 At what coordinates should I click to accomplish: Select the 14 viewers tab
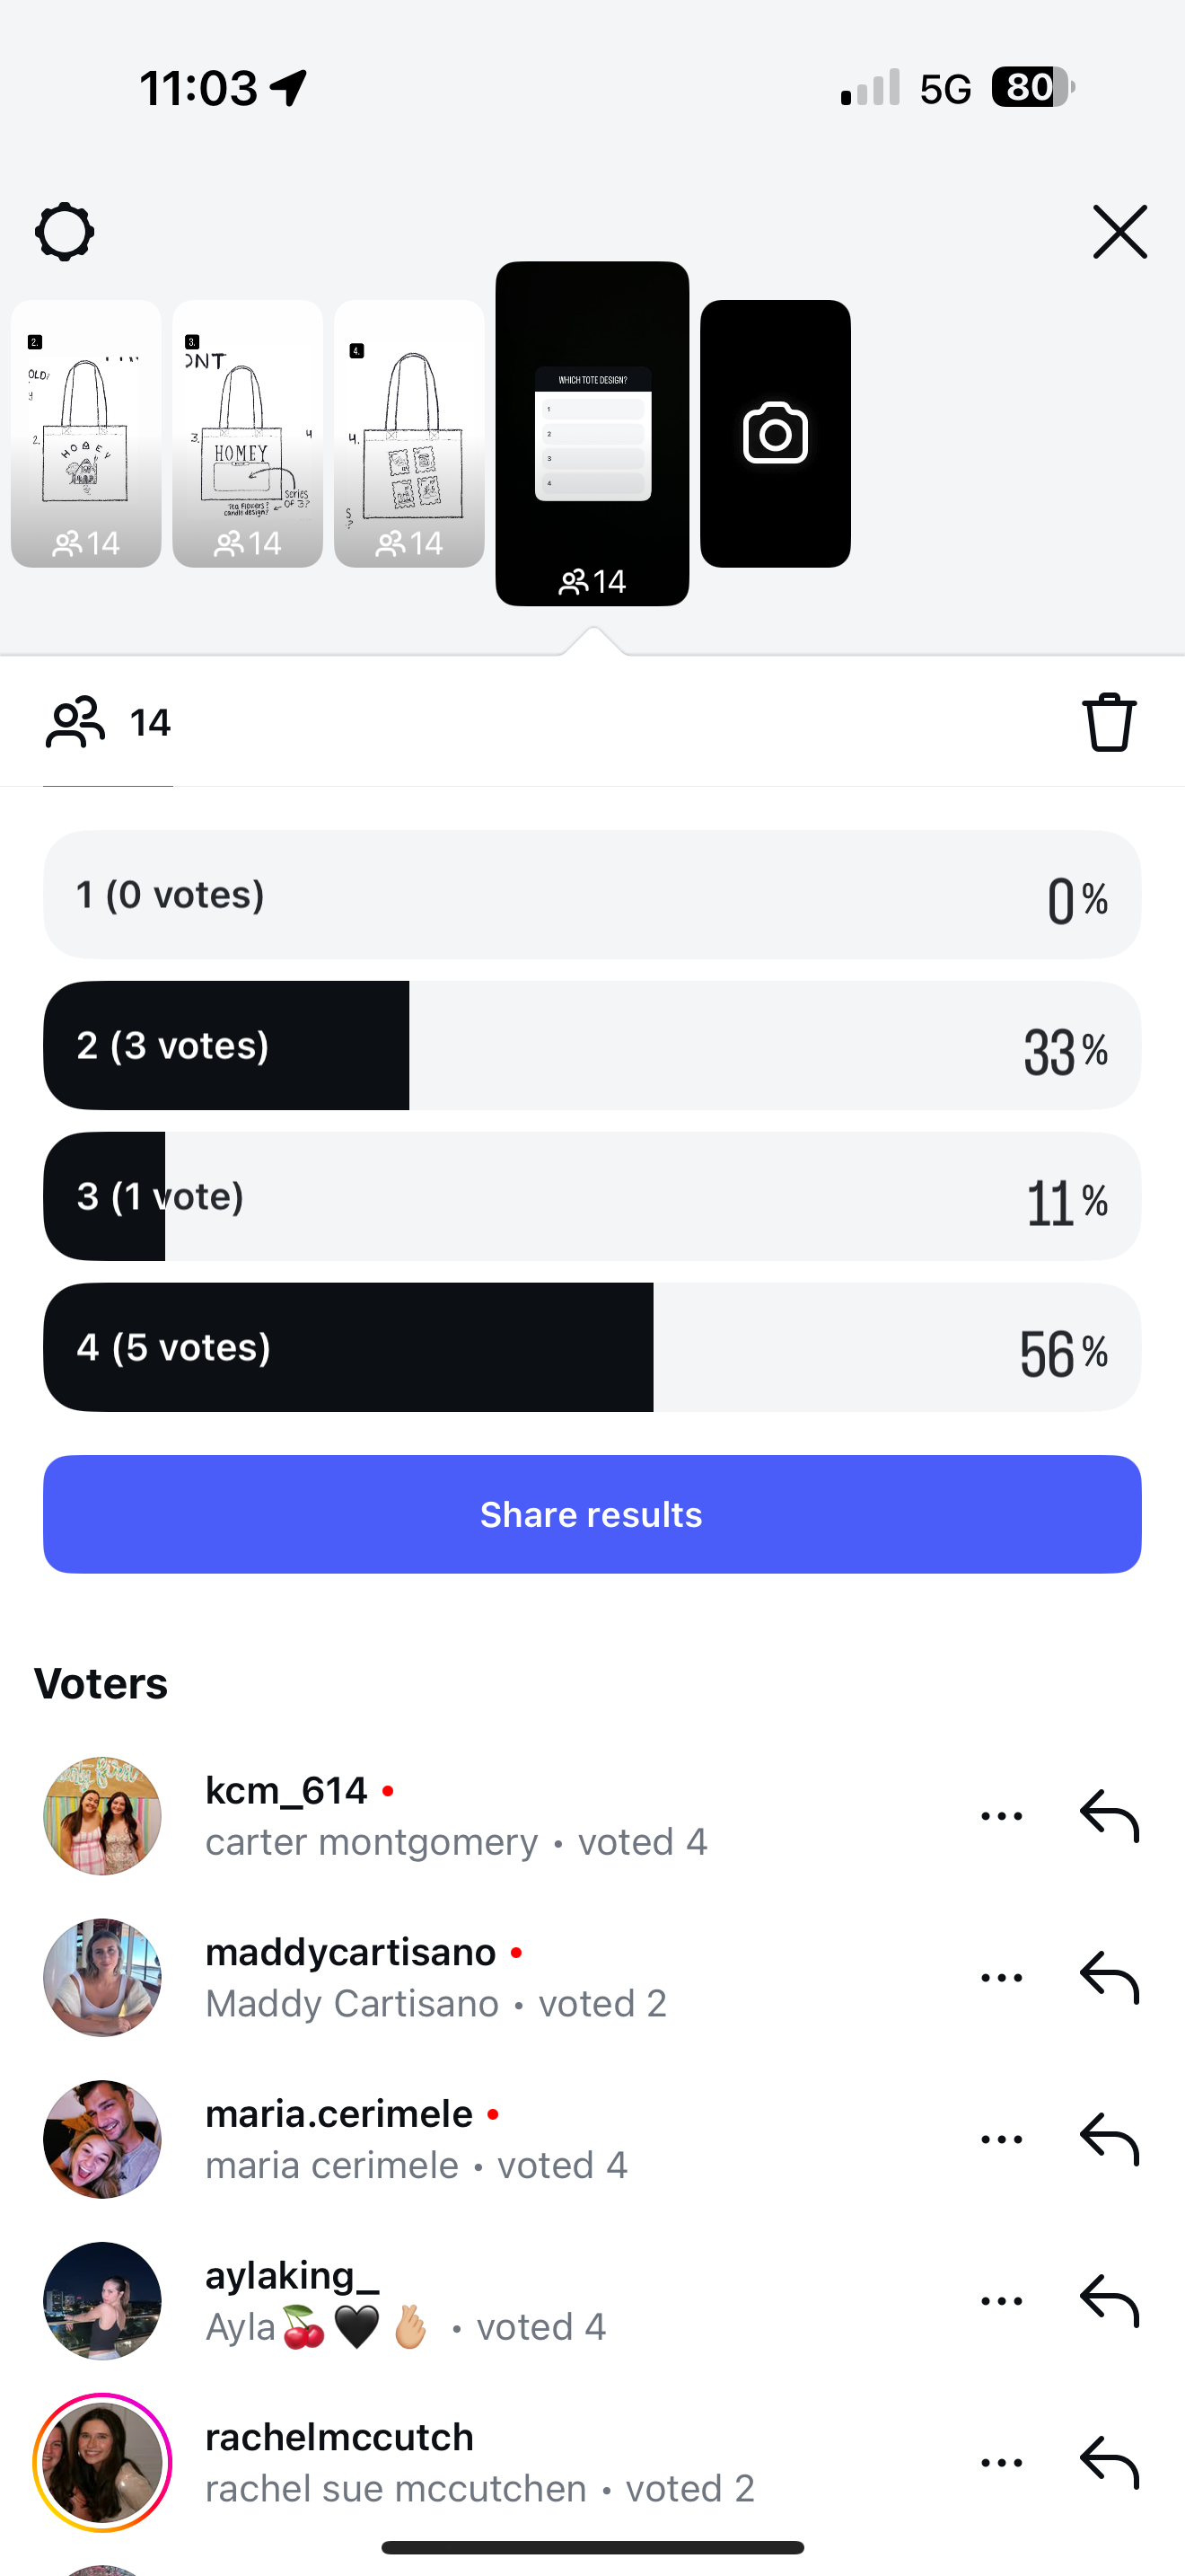(x=108, y=722)
